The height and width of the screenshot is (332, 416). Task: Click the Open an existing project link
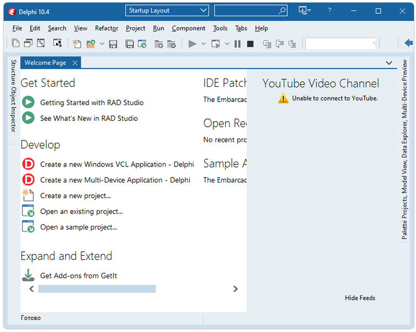(81, 211)
